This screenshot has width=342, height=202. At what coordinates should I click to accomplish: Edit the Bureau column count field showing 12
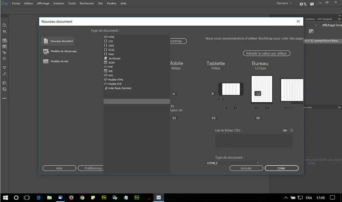coord(258,93)
